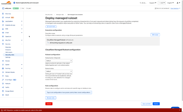The height and width of the screenshot is (112, 183).
Task: Click the Log Explorer icon
Action: click(3, 21)
